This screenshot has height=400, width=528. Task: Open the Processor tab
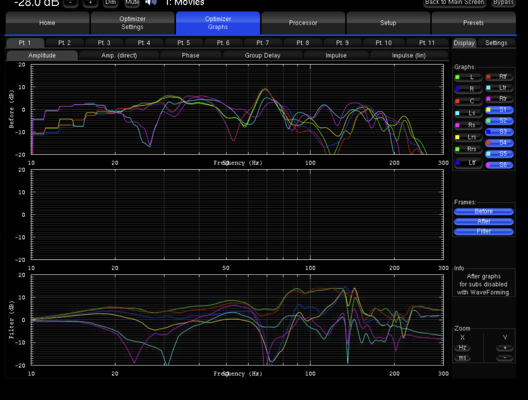click(x=303, y=23)
